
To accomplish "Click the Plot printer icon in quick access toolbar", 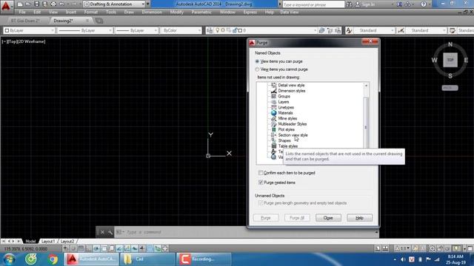I will (x=53, y=4).
